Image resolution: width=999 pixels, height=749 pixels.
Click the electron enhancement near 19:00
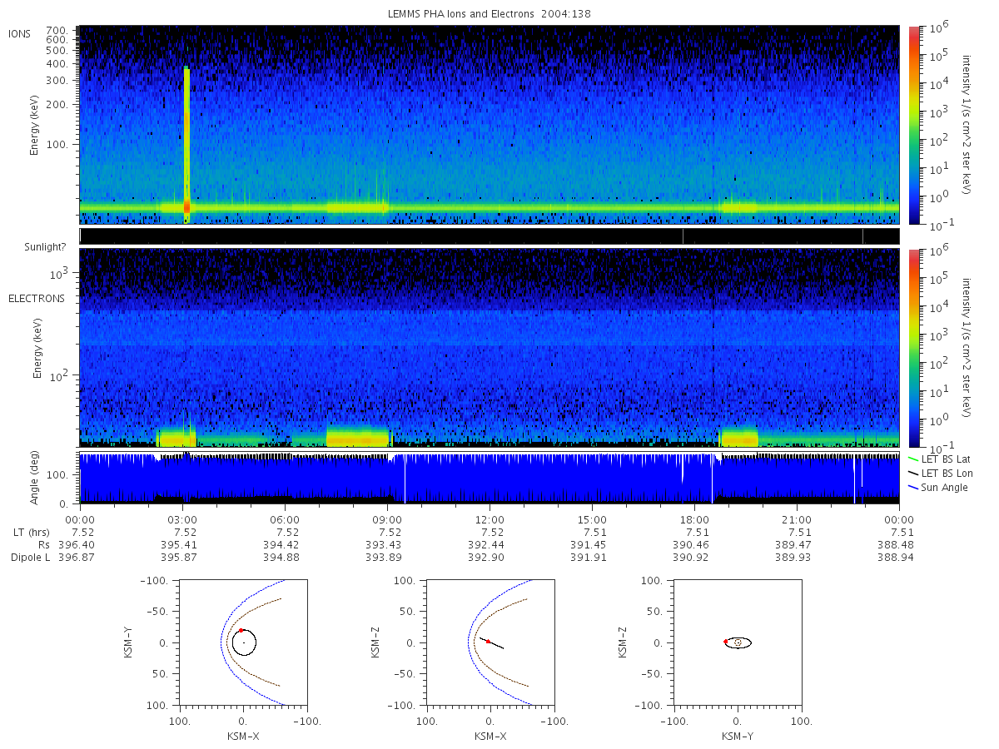[x=739, y=437]
